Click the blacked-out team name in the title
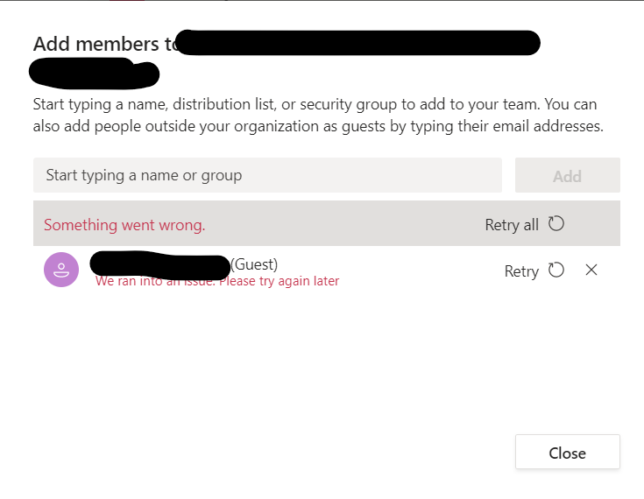 point(357,42)
